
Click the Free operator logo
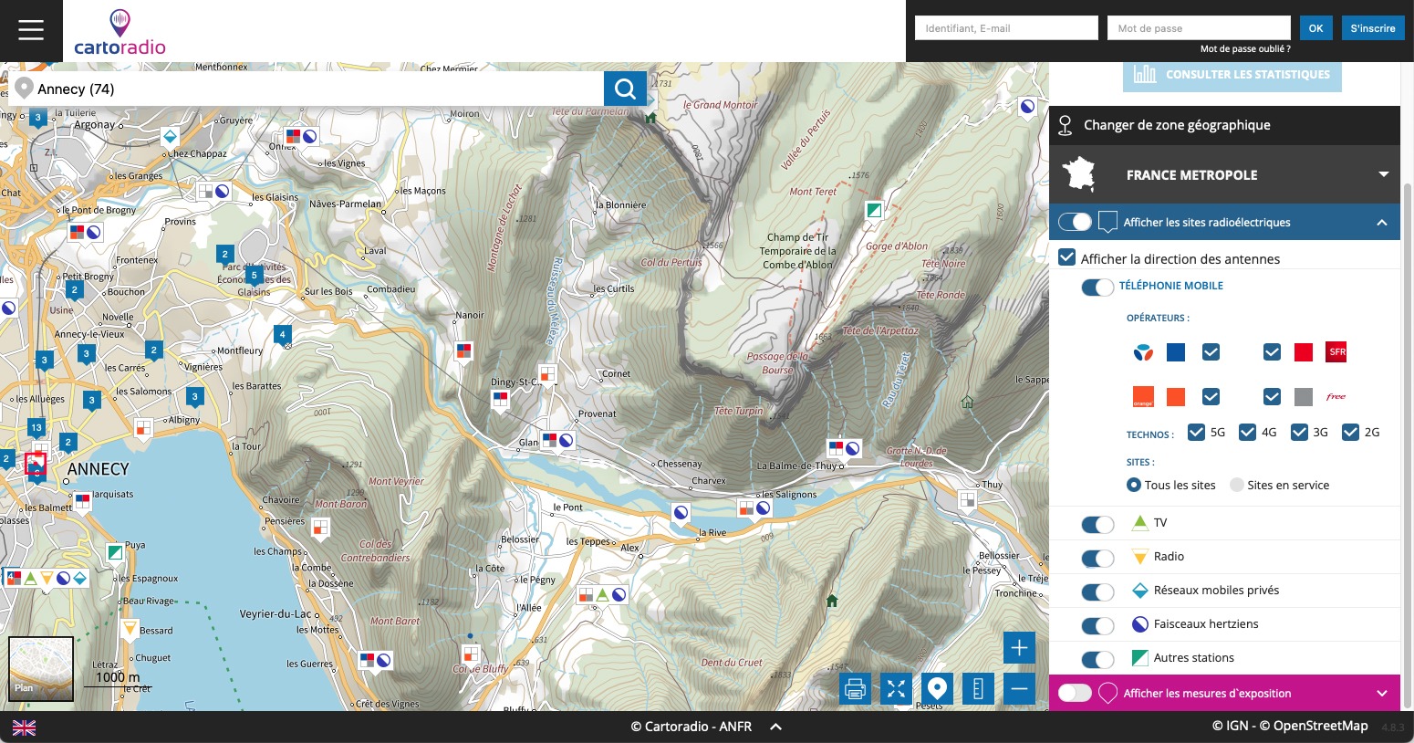pyautogui.click(x=1336, y=397)
